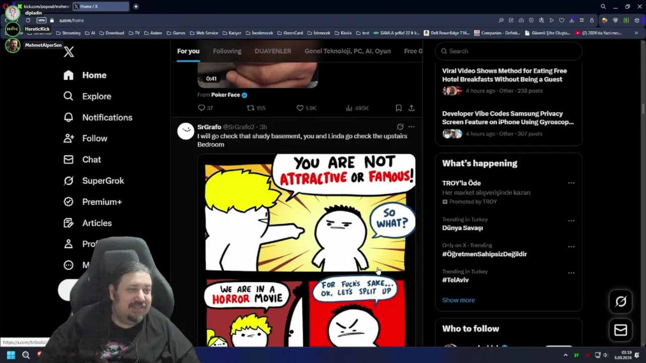Reply to the Poker Face post

(205, 108)
